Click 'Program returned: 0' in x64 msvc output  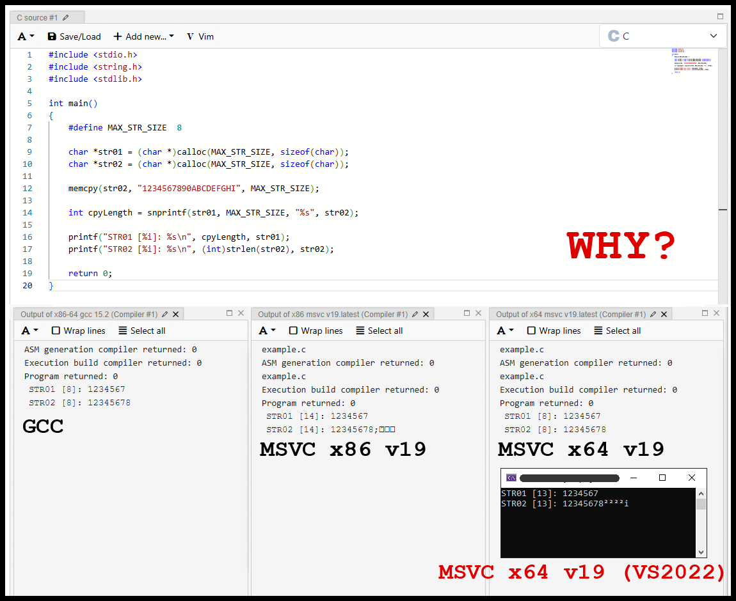(547, 403)
